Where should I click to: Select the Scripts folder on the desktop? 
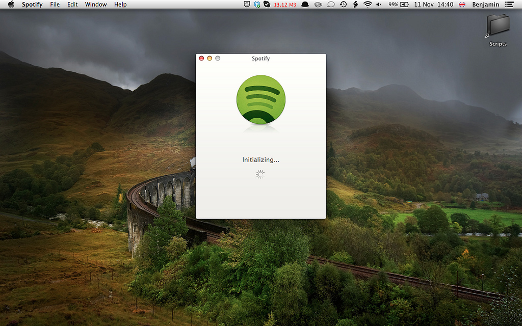tap(498, 31)
